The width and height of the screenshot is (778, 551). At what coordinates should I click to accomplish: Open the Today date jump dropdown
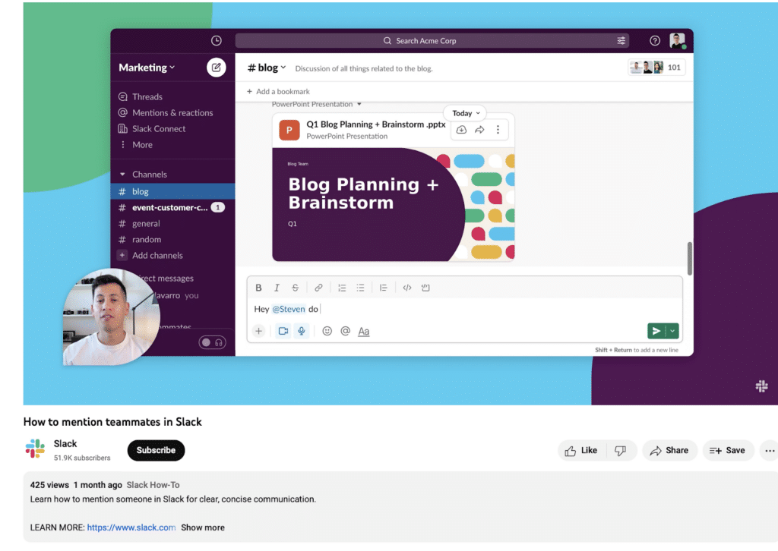tap(466, 113)
